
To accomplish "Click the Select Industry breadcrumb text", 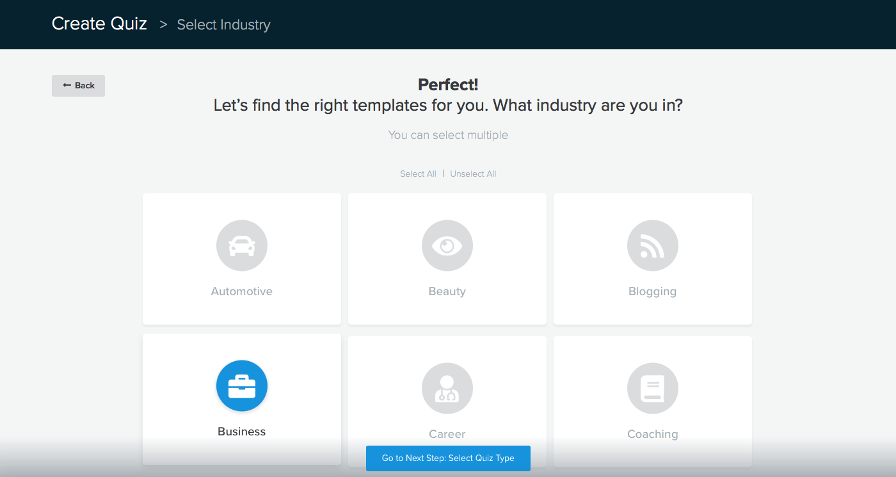I will pos(223,25).
